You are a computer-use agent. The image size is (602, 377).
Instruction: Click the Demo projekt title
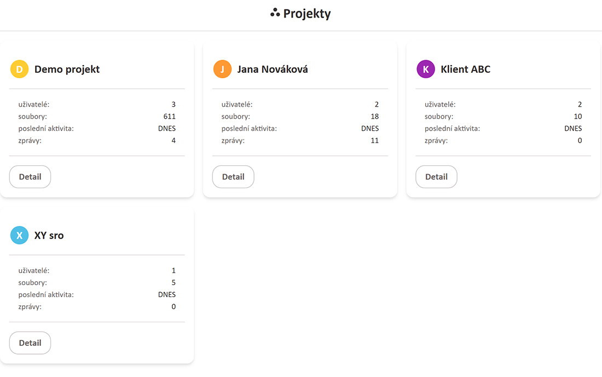pos(67,69)
